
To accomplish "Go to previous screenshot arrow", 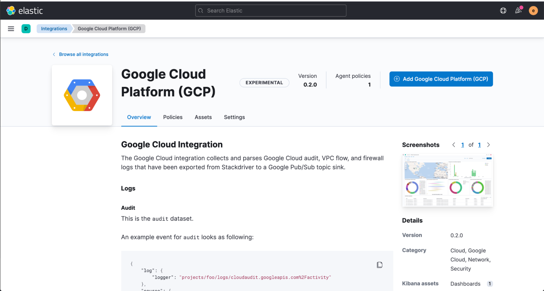I will (454, 145).
